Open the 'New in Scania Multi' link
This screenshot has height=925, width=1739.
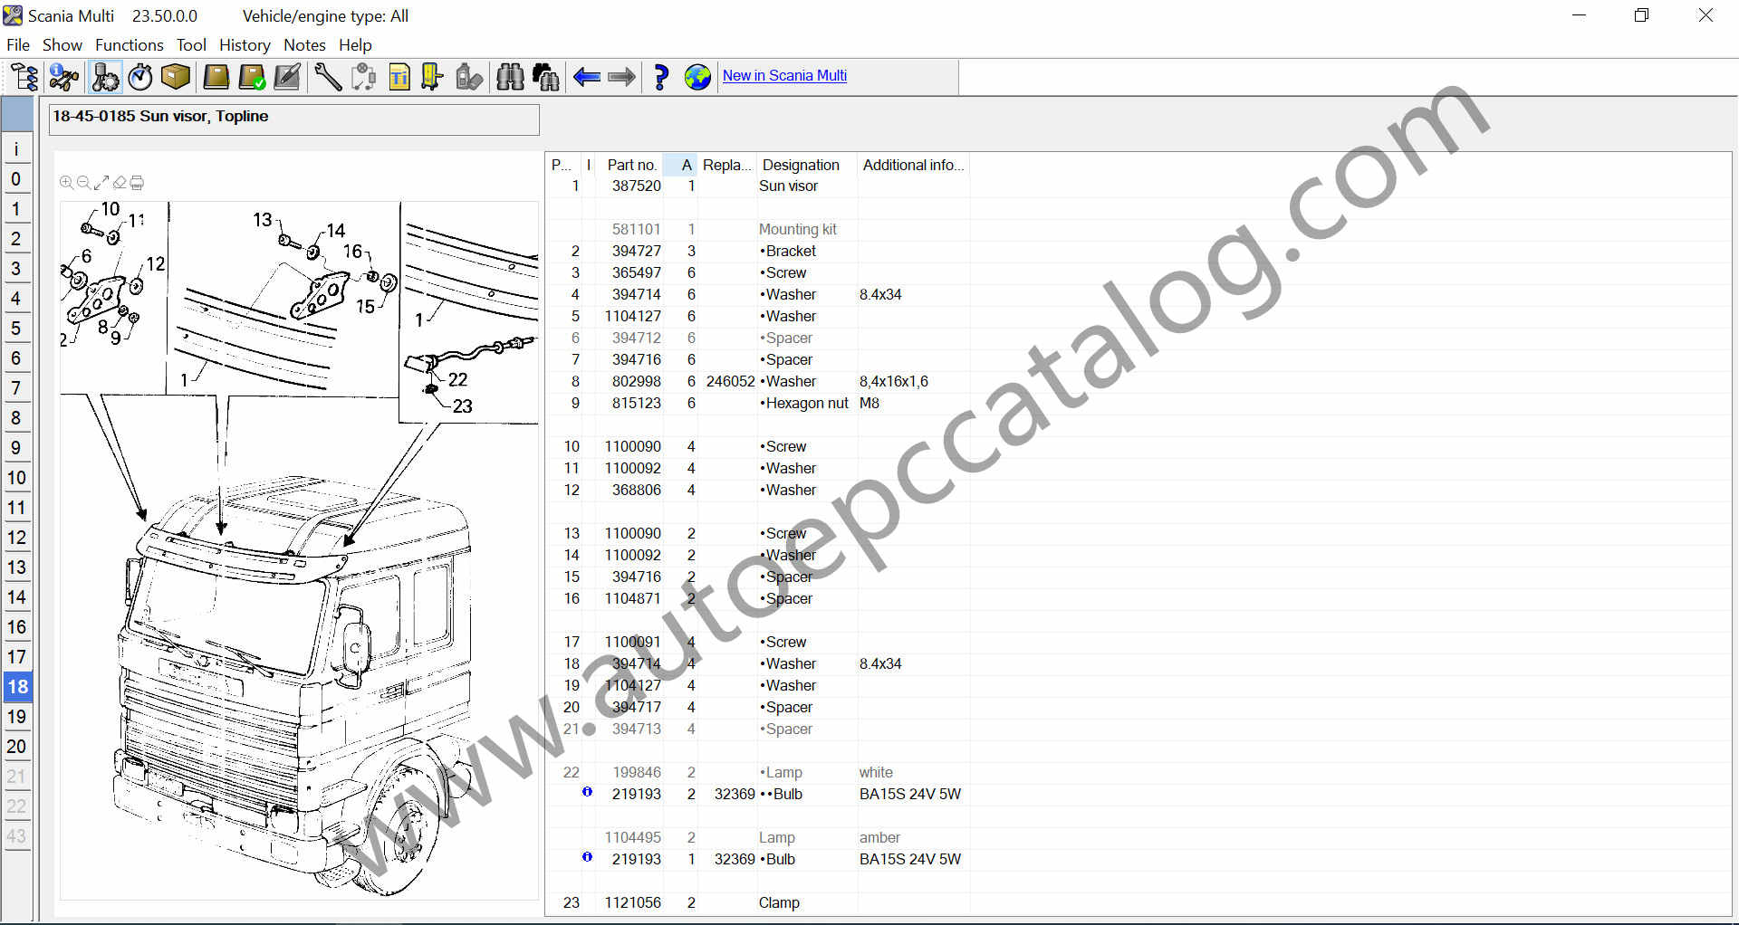pyautogui.click(x=784, y=76)
